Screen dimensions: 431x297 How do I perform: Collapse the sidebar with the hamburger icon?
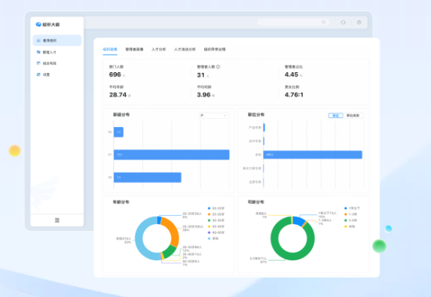coord(57,220)
